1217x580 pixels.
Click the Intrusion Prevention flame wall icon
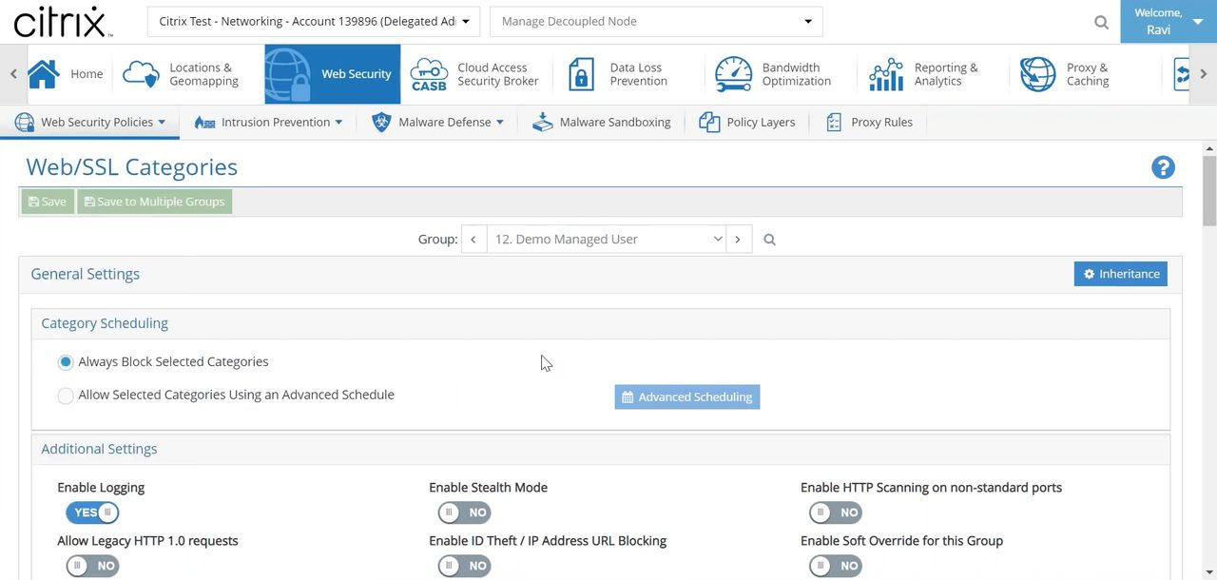click(x=204, y=123)
